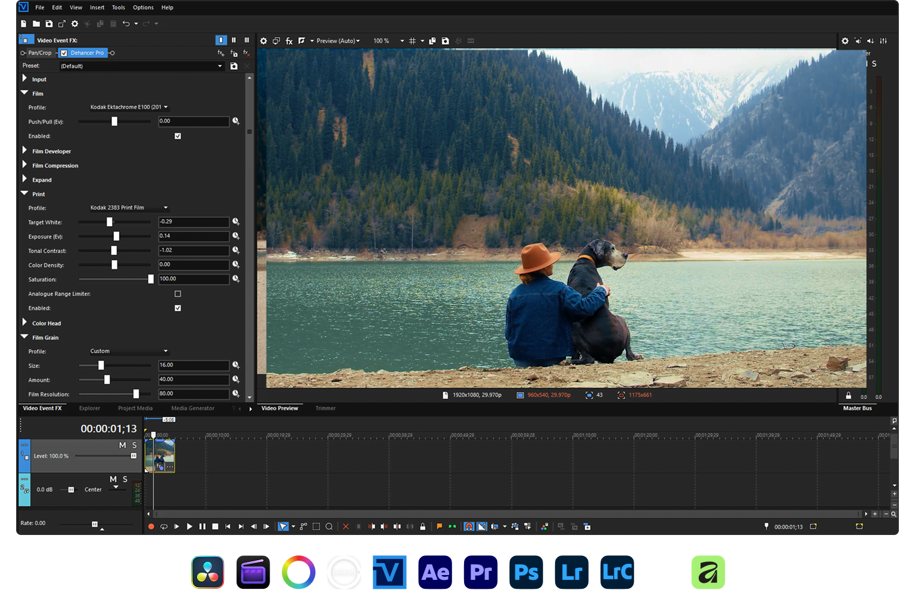Screen dimensions: 915x599
Task: Select the Envelope edit tool
Action: (304, 527)
